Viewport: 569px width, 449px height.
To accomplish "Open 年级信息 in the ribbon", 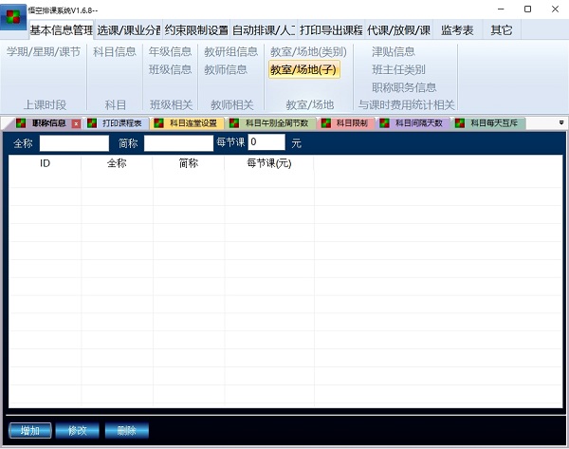I will 170,52.
